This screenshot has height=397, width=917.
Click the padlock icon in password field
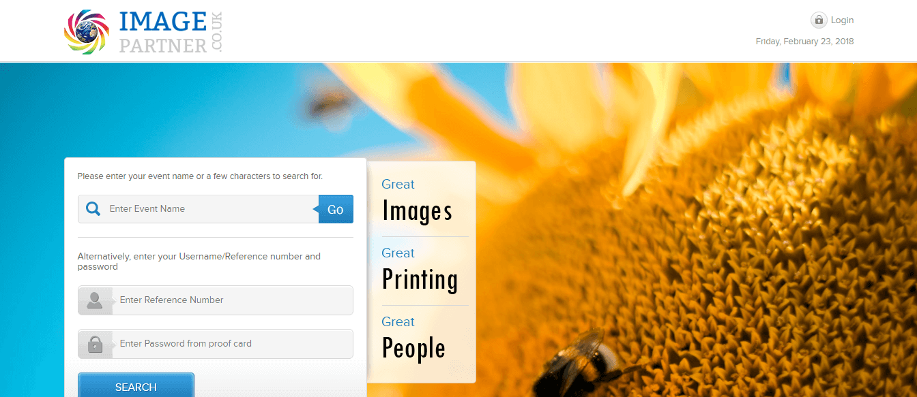coord(95,344)
